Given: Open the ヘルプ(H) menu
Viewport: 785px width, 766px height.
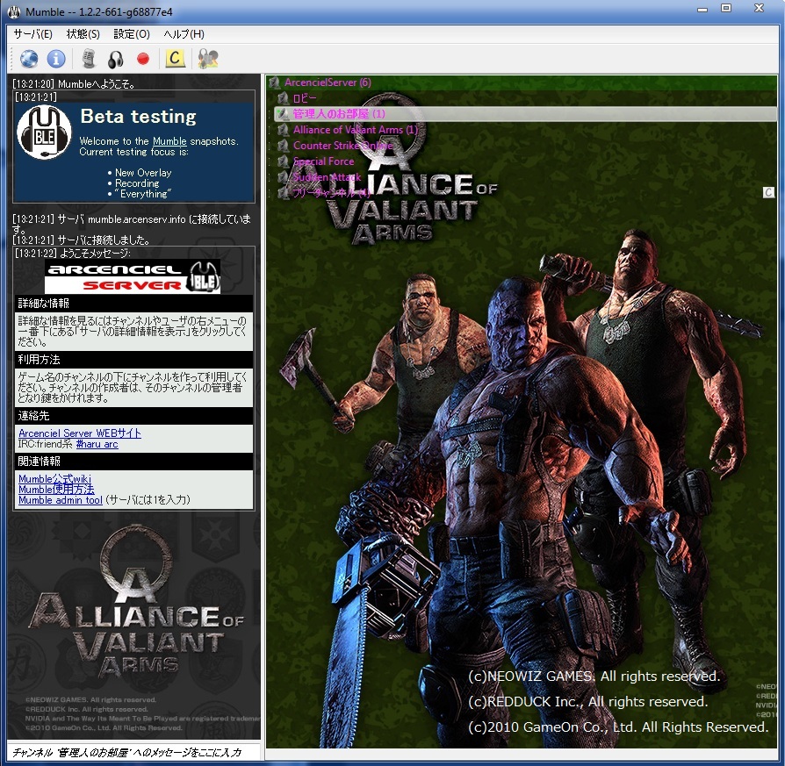Looking at the screenshot, I should (x=184, y=34).
